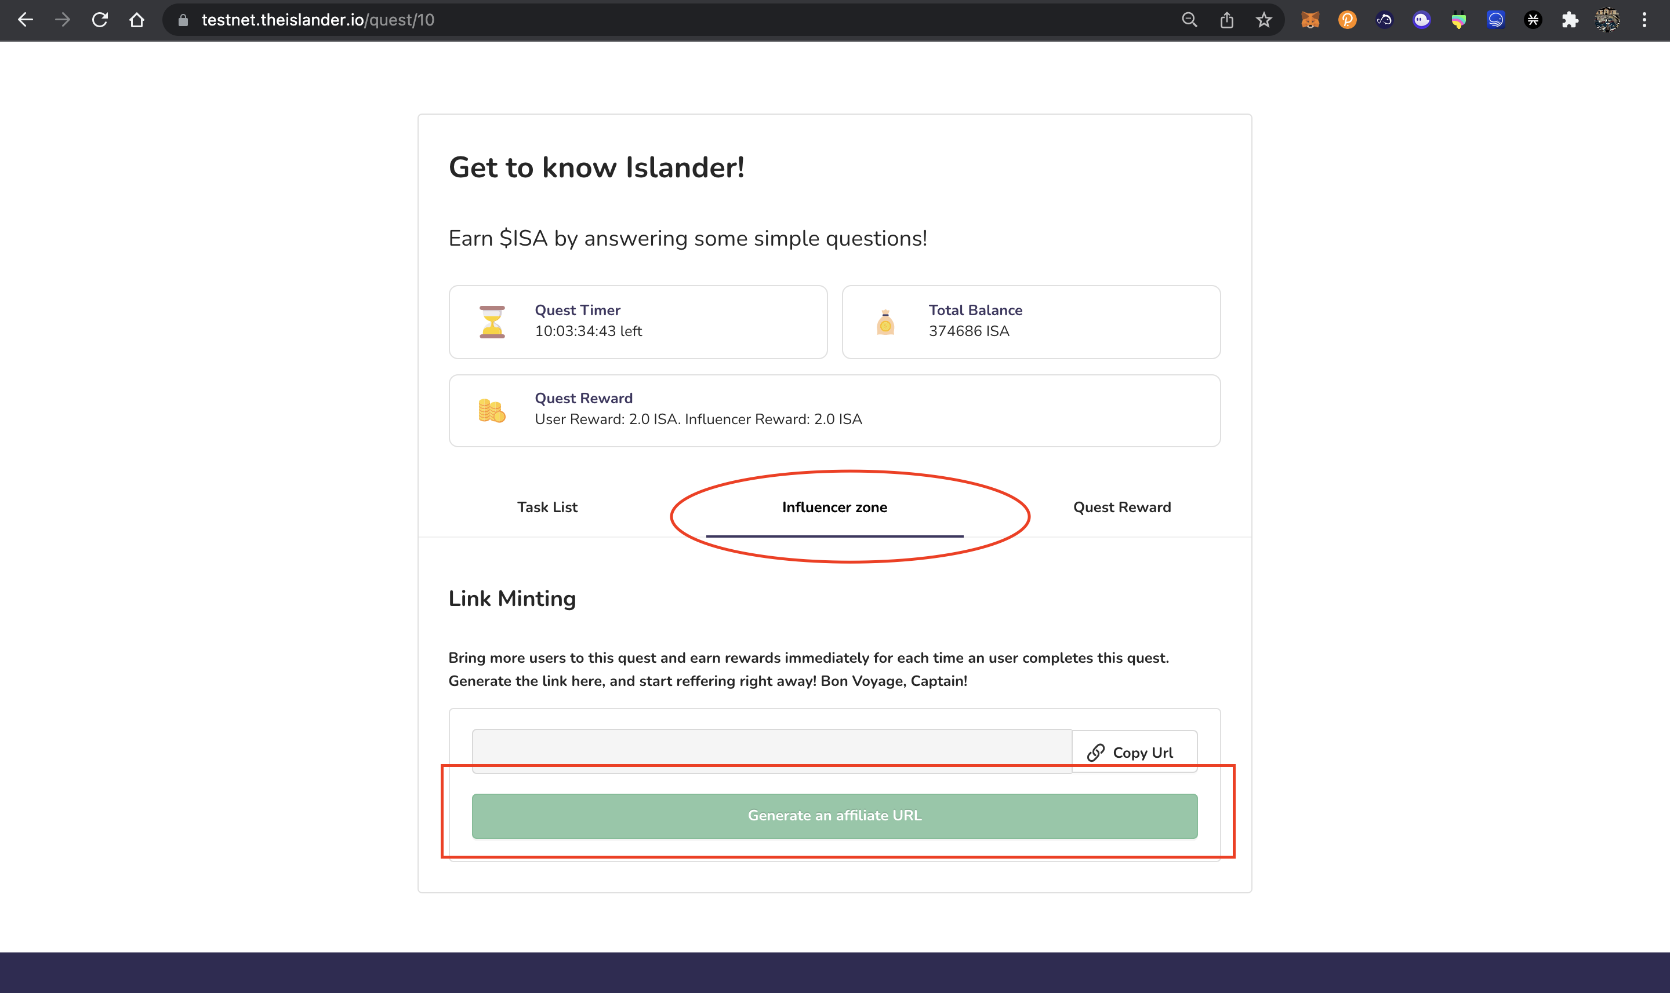The image size is (1670, 993).
Task: Open the Chrome three-dot menu
Action: point(1644,20)
